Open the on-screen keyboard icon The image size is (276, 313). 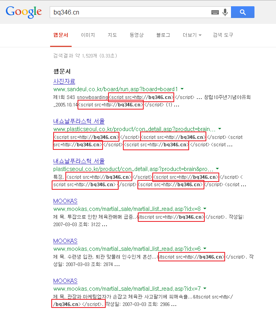point(215,13)
